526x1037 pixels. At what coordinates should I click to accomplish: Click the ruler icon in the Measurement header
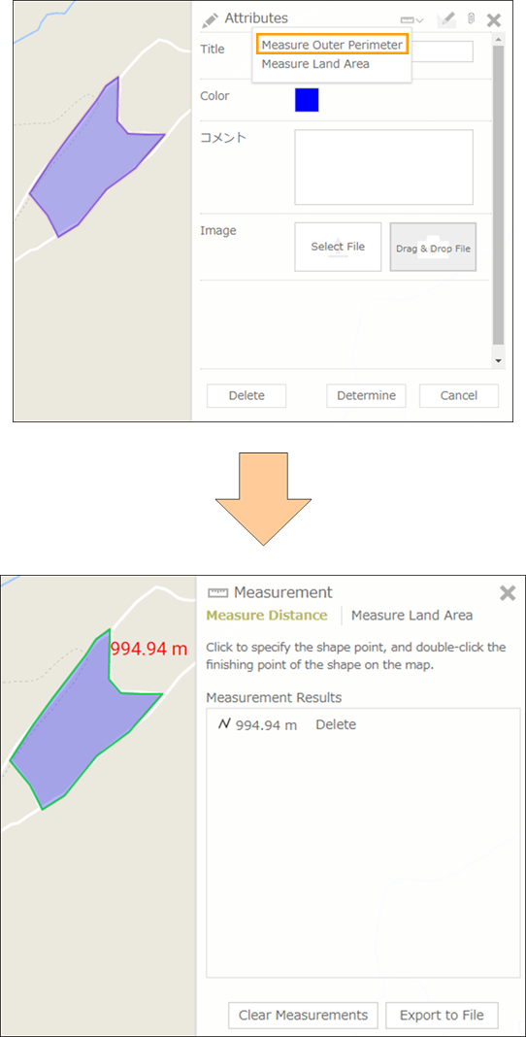pyautogui.click(x=216, y=592)
